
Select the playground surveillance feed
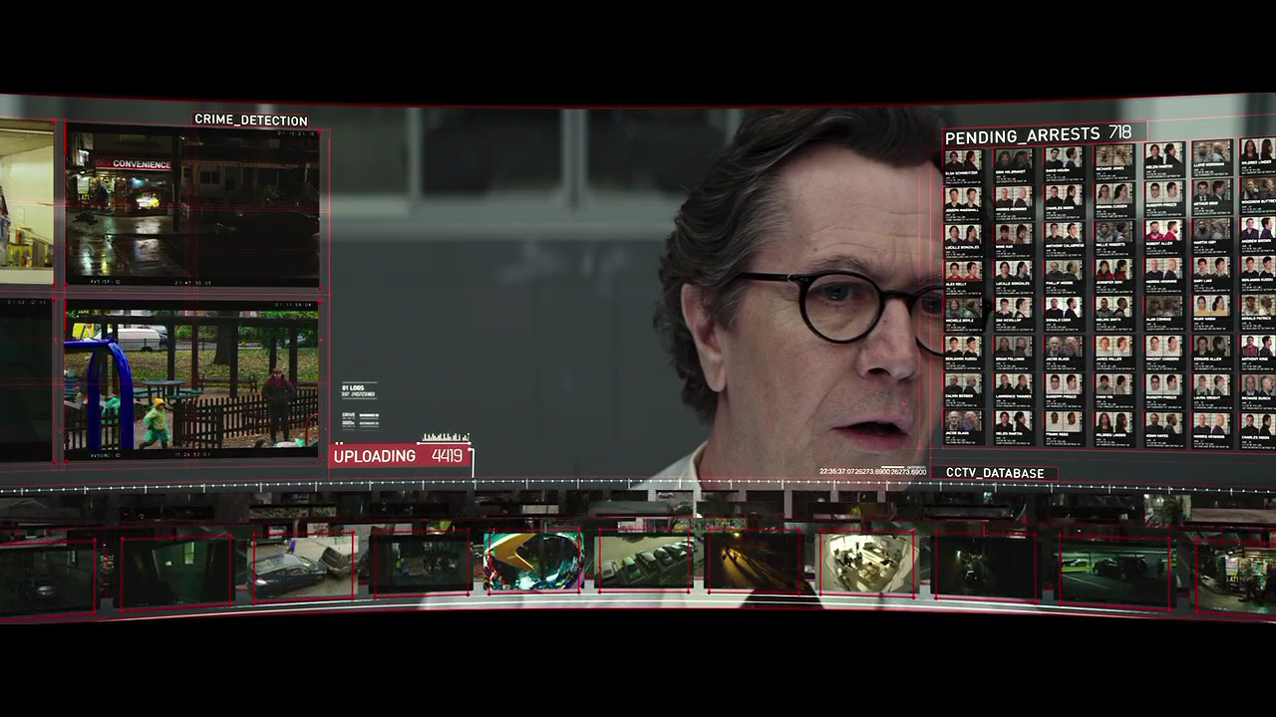[191, 379]
